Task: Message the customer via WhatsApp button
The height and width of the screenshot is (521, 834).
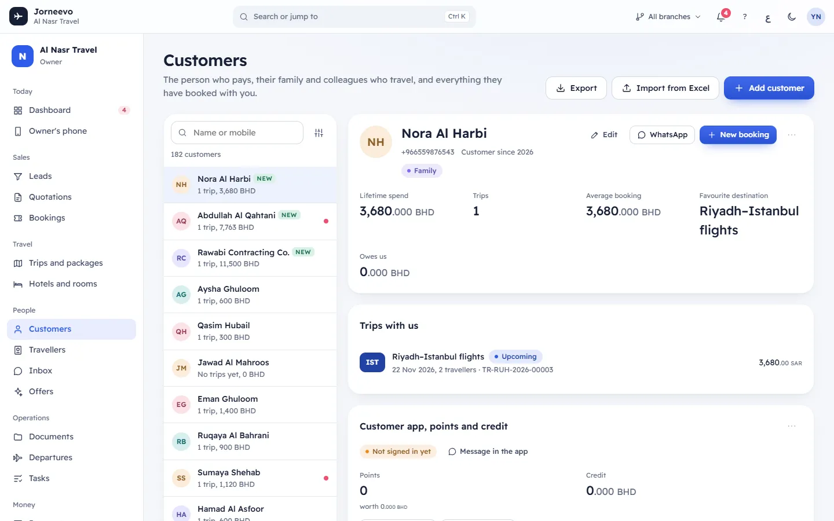Action: tap(662, 135)
